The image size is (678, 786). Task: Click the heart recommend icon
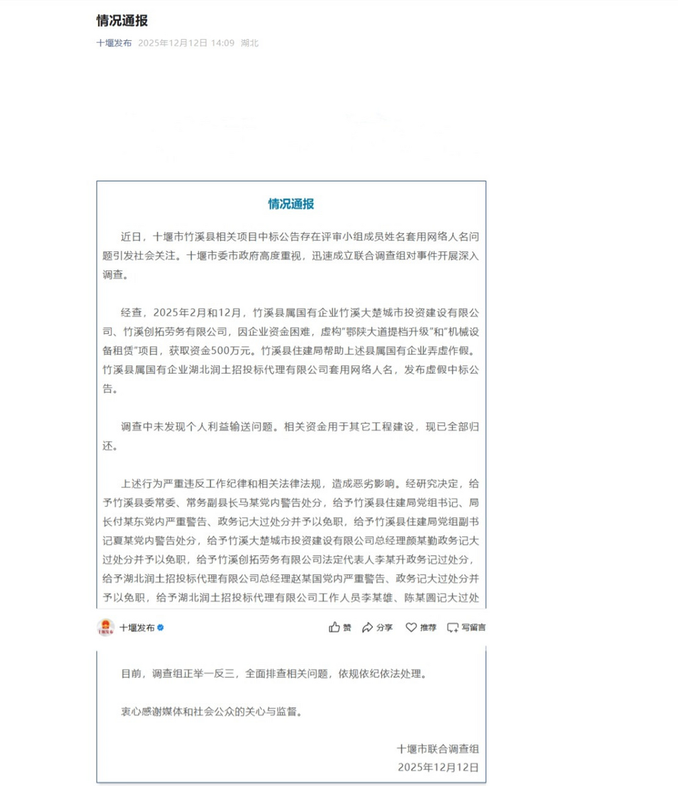pos(411,627)
